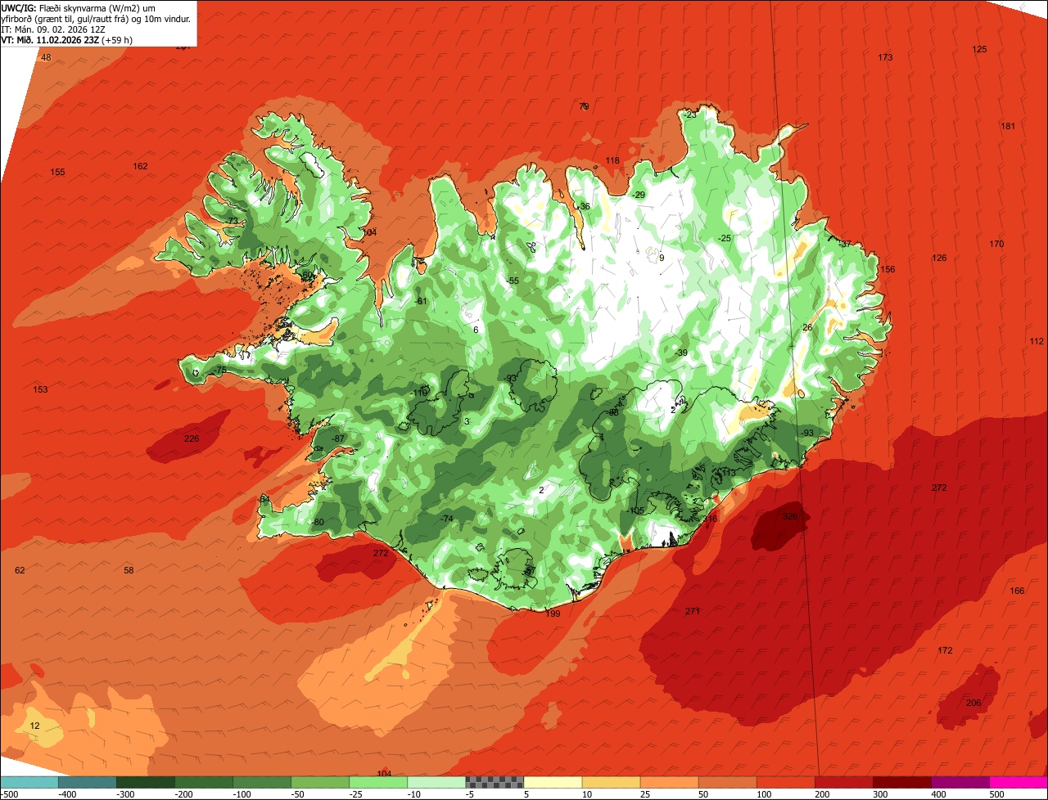Click the "62" value at the left edge
The height and width of the screenshot is (800, 1048).
point(20,570)
